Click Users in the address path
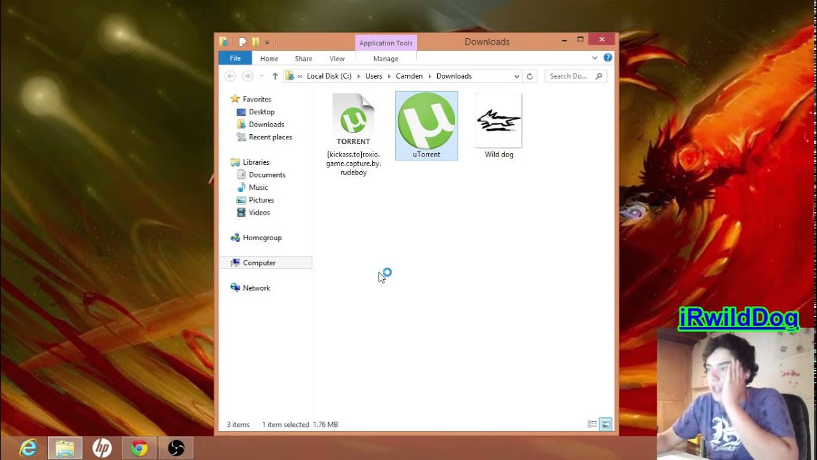Viewport: 817px width, 460px height. point(373,76)
